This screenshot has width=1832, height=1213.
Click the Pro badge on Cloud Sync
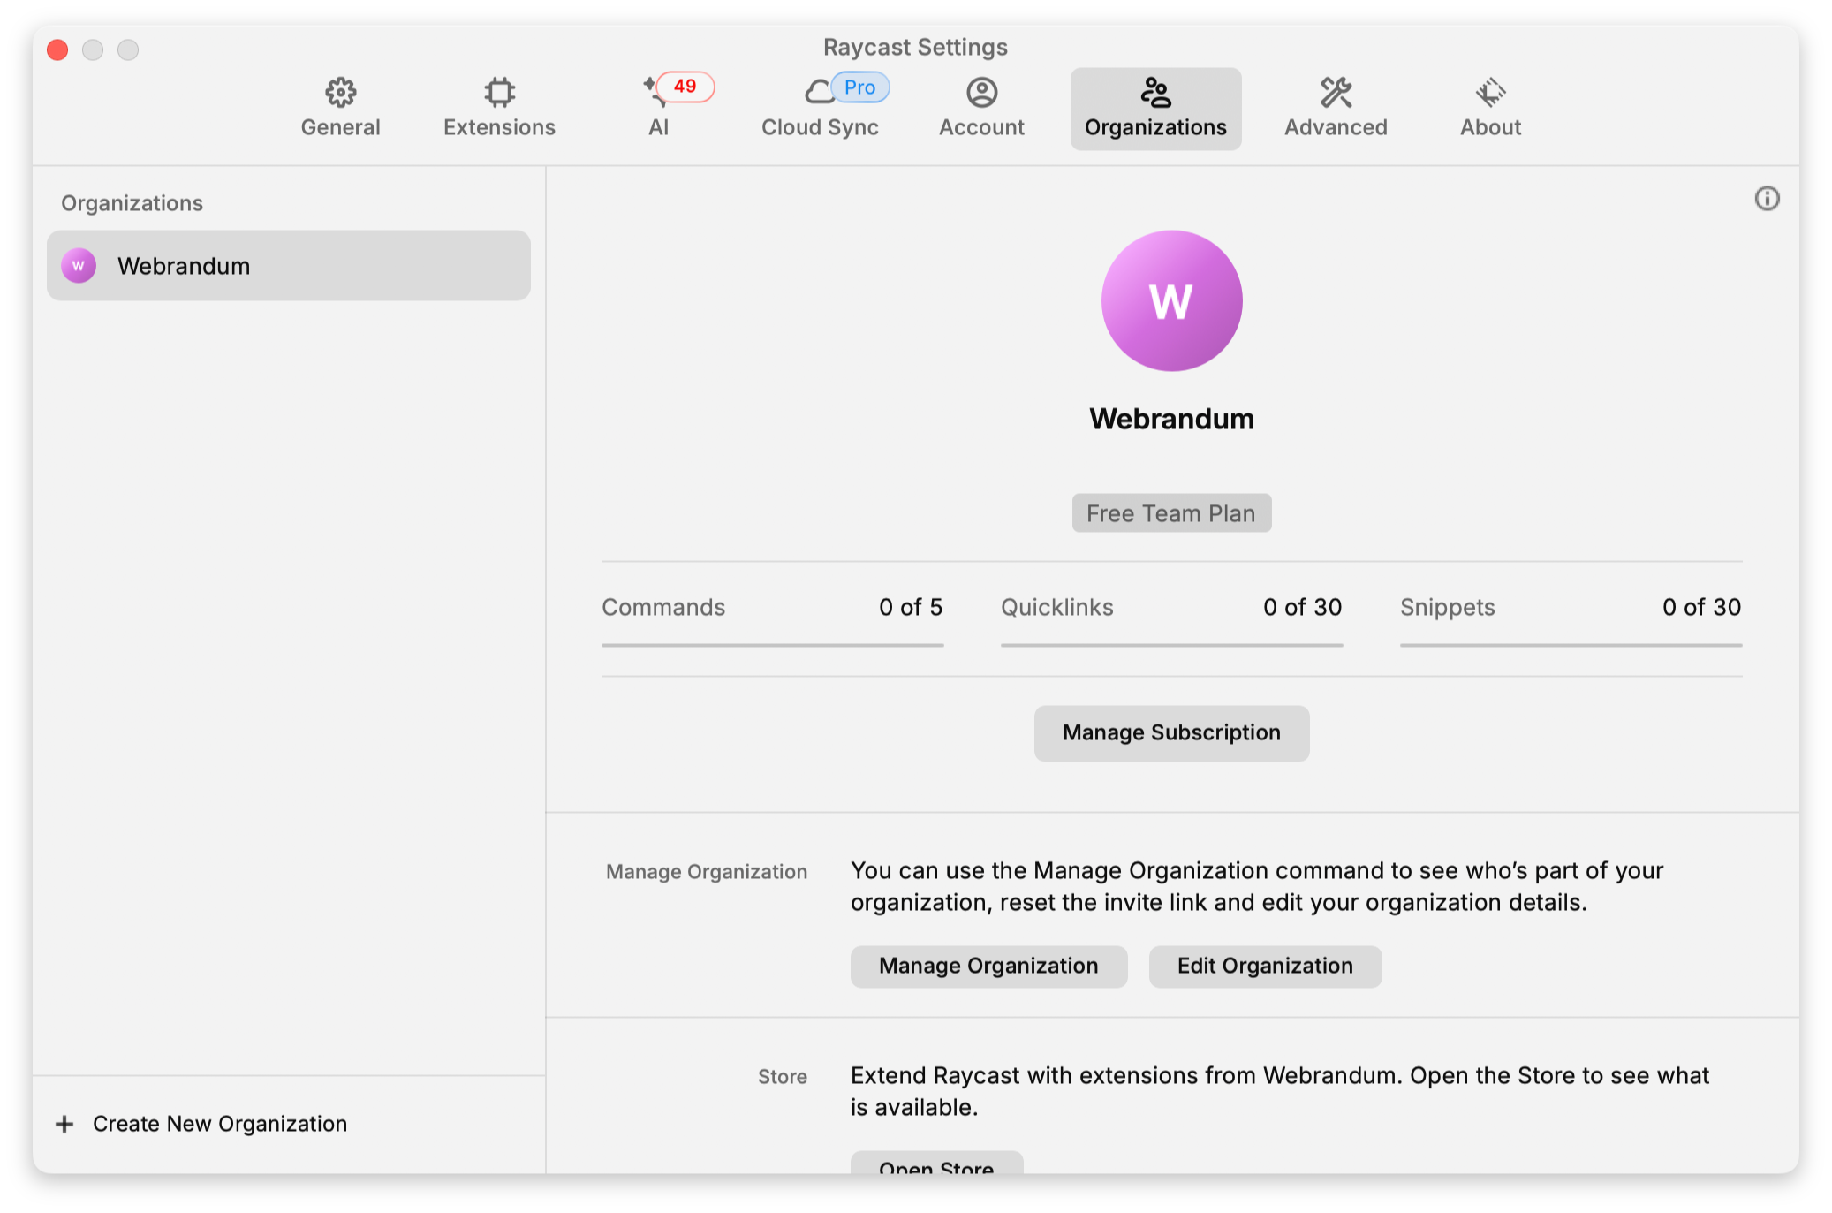(859, 87)
